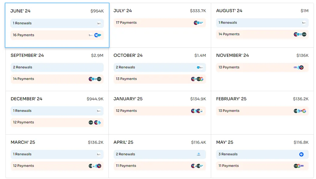Screen dimensions: 316x179
Task: Click the $1.4M total for October'24
Action: coord(200,55)
